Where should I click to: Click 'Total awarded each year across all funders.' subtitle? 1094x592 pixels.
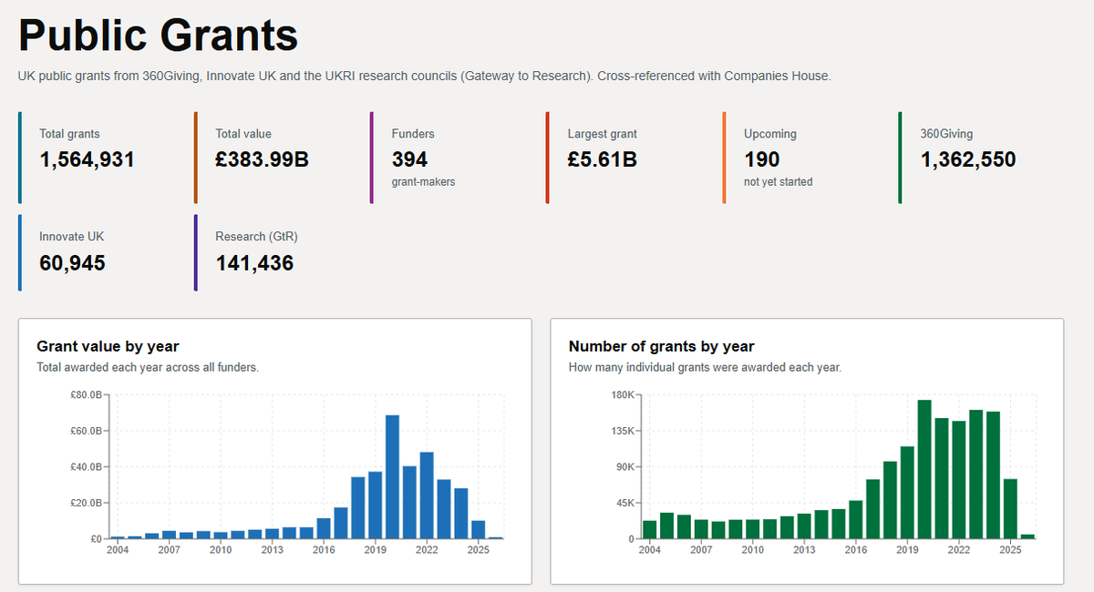(148, 368)
